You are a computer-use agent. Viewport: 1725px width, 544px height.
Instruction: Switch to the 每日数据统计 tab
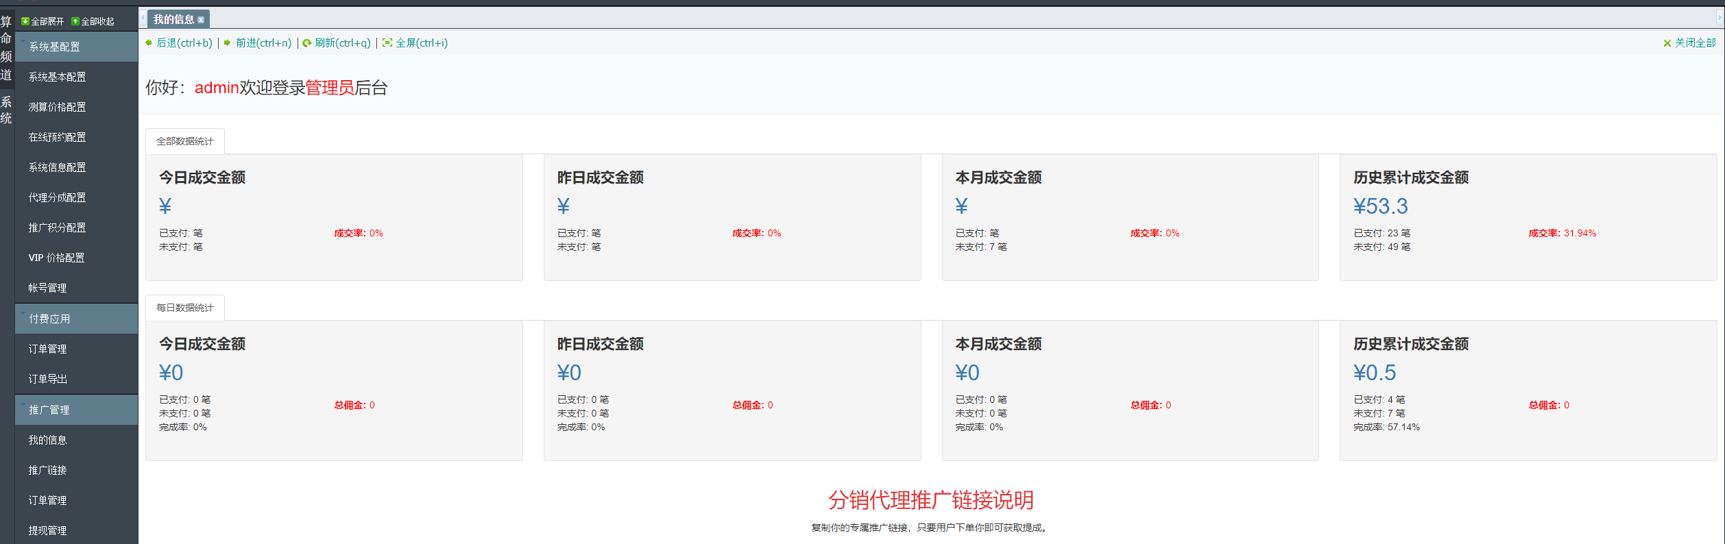click(x=184, y=308)
